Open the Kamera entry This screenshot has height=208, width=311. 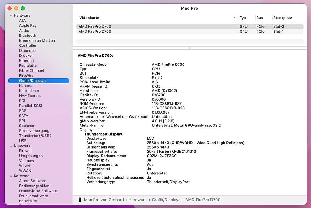26,86
